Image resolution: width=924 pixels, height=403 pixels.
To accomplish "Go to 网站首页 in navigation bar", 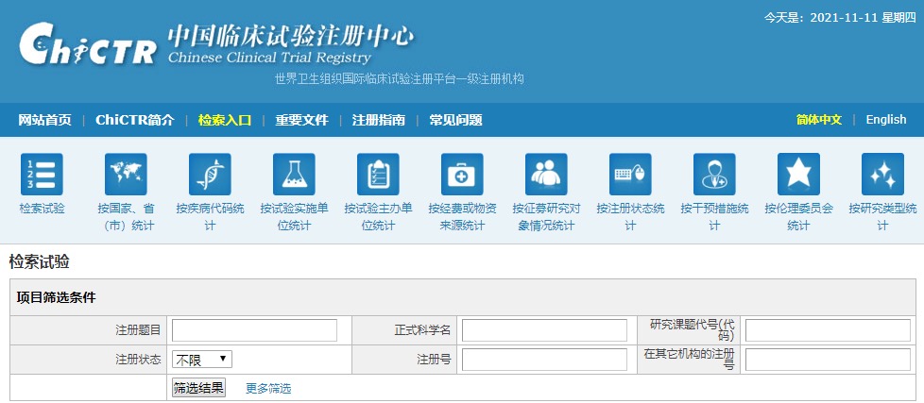I will pyautogui.click(x=44, y=120).
